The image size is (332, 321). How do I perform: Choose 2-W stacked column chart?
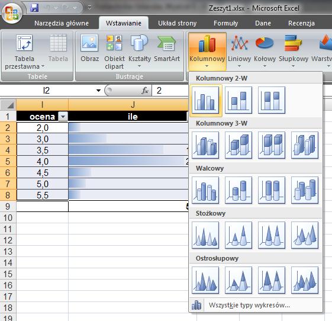(x=238, y=100)
